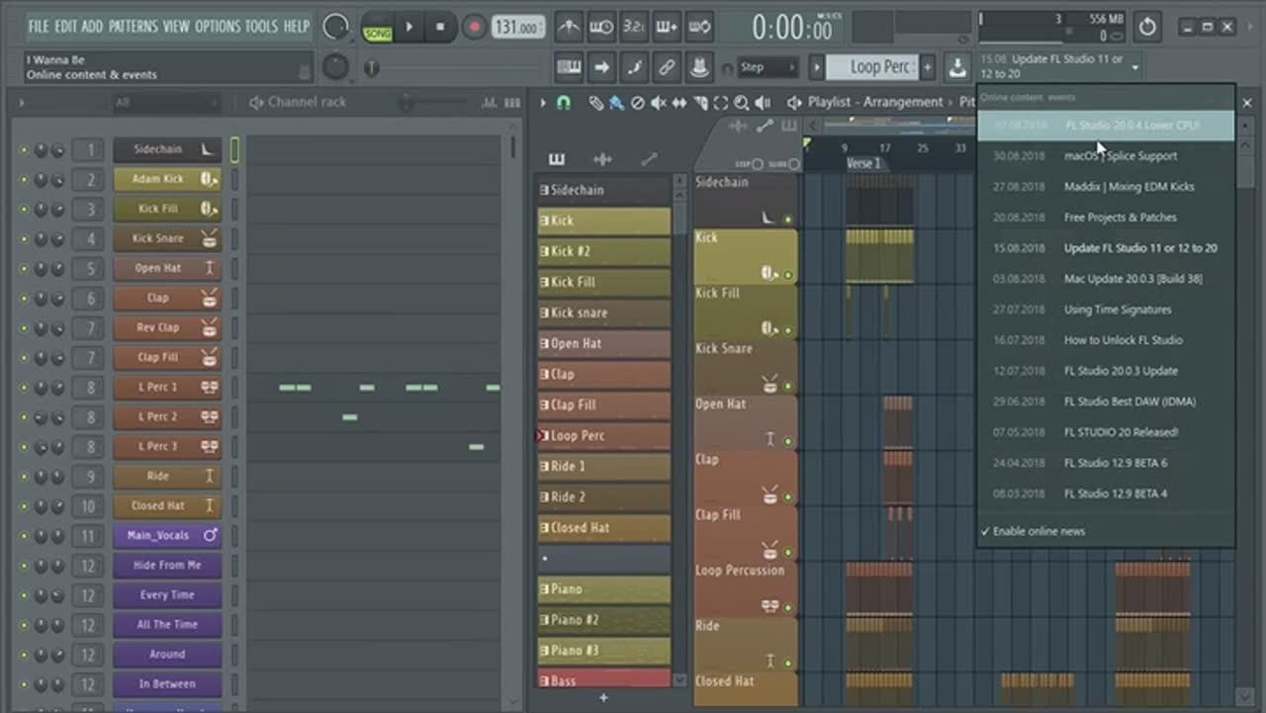Image resolution: width=1266 pixels, height=713 pixels.
Task: Select the zoom magnifier tool in playlist
Action: pyautogui.click(x=742, y=103)
